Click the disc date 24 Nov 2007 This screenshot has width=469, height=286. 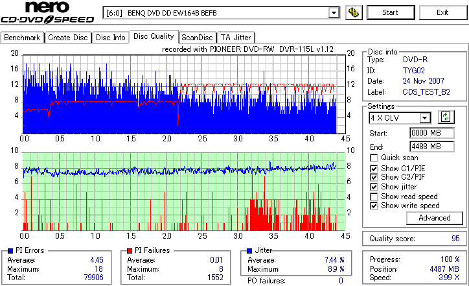click(423, 81)
